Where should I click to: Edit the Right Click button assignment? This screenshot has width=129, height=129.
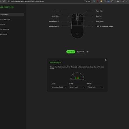click(x=99, y=11)
